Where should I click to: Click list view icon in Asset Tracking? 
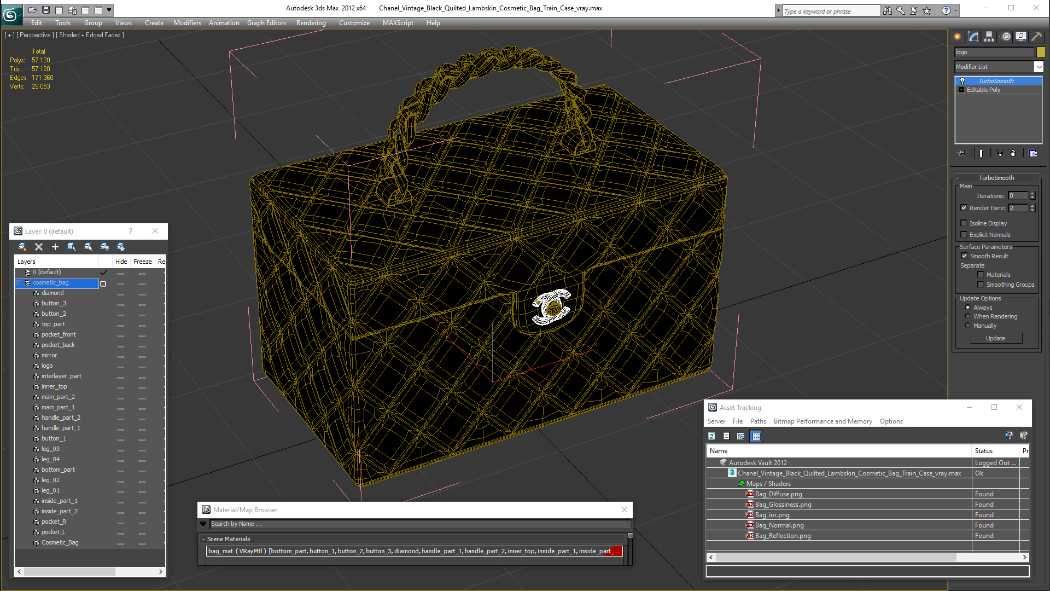point(726,436)
